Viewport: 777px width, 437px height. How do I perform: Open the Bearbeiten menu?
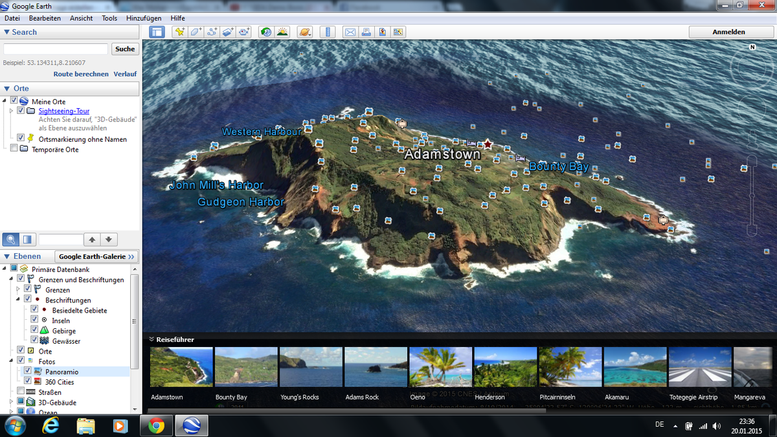(x=45, y=18)
